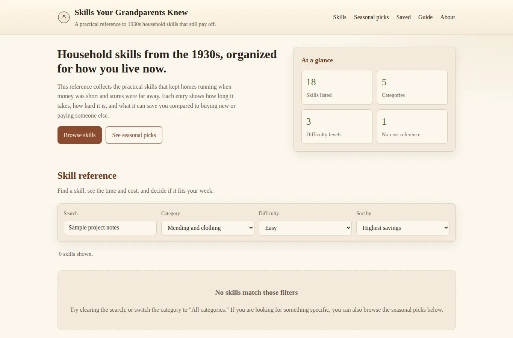This screenshot has height=338, width=513.
Task: Click the At a glance heading
Action: coord(317,60)
